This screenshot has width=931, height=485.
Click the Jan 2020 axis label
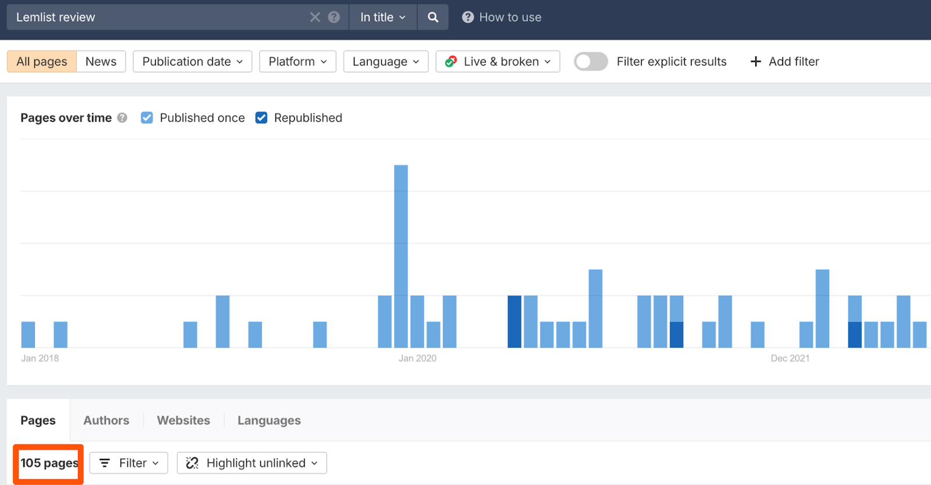(418, 358)
